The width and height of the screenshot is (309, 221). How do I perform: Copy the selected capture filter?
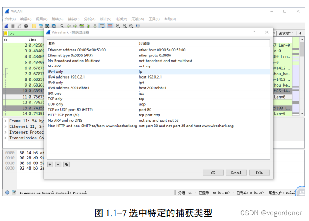click(x=67, y=164)
